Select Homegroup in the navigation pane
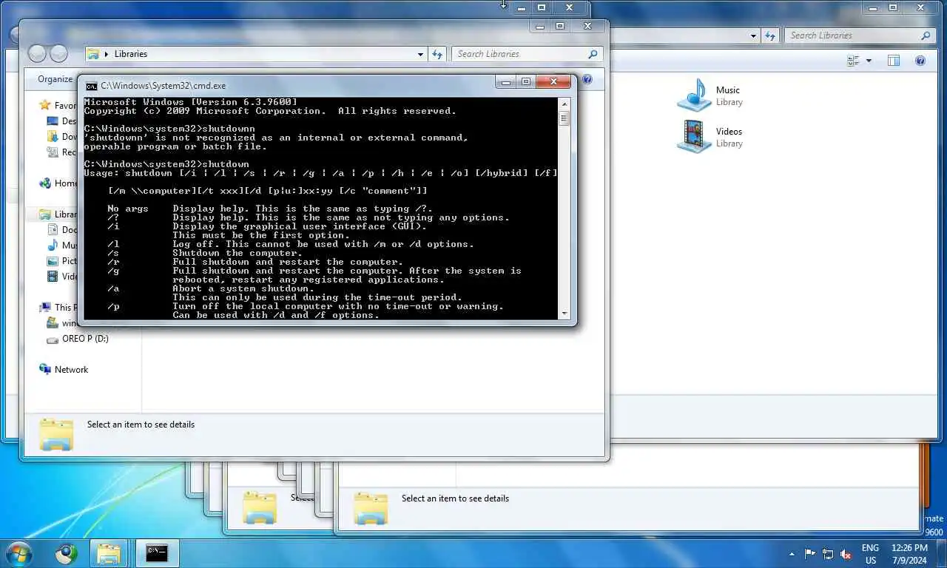 click(x=58, y=183)
